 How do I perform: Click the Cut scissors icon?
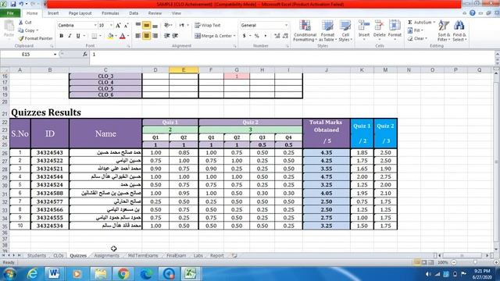point(21,23)
